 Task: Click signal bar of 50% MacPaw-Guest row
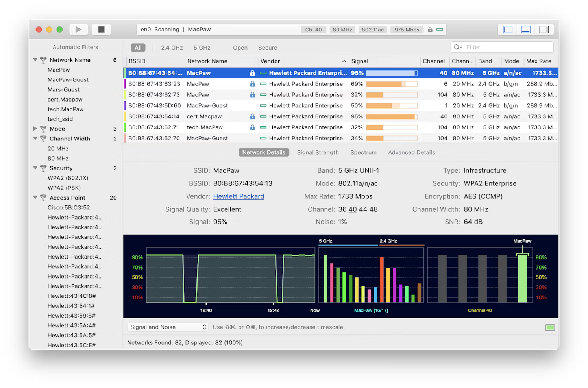tap(392, 105)
